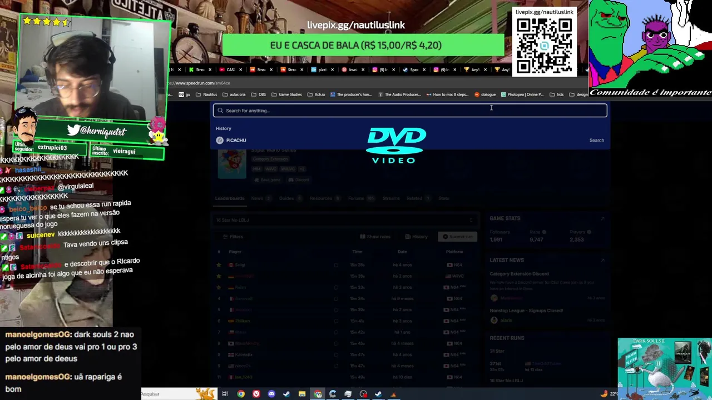712x400 pixels.
Task: Open Google Chrome from the taskbar
Action: point(241,394)
